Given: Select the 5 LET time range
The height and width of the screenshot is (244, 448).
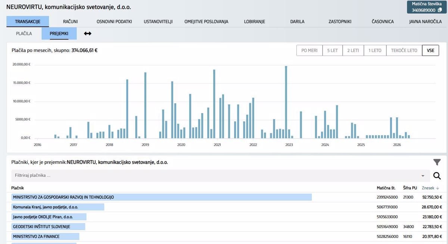Looking at the screenshot, I should point(333,50).
